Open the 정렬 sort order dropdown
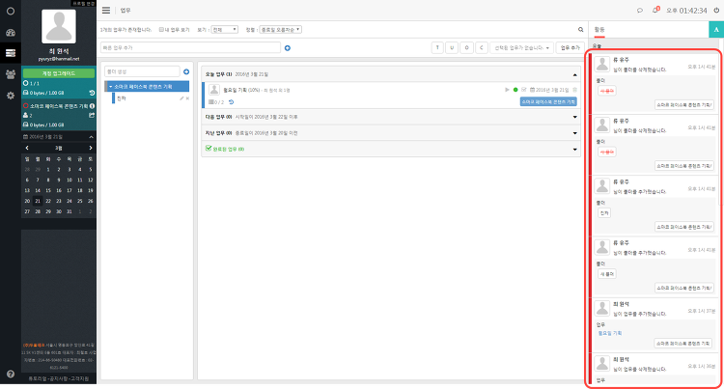The height and width of the screenshot is (389, 724). coord(280,30)
